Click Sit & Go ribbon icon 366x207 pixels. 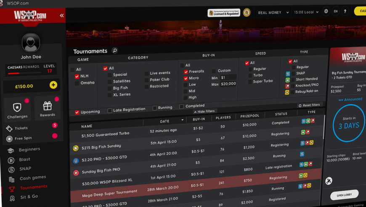(x=12, y=198)
